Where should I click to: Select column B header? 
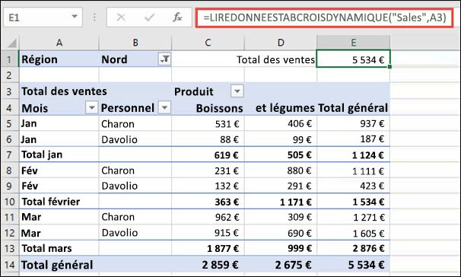(135, 43)
